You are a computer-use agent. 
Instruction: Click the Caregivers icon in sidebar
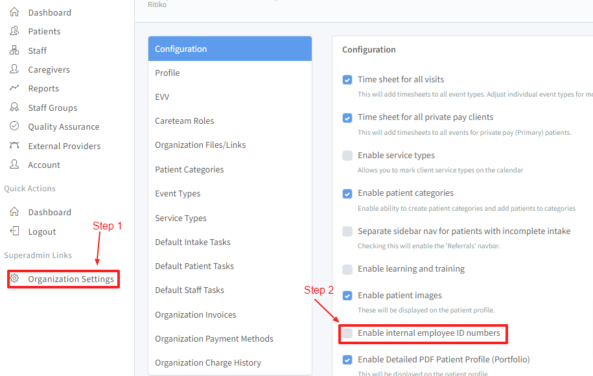tap(14, 69)
